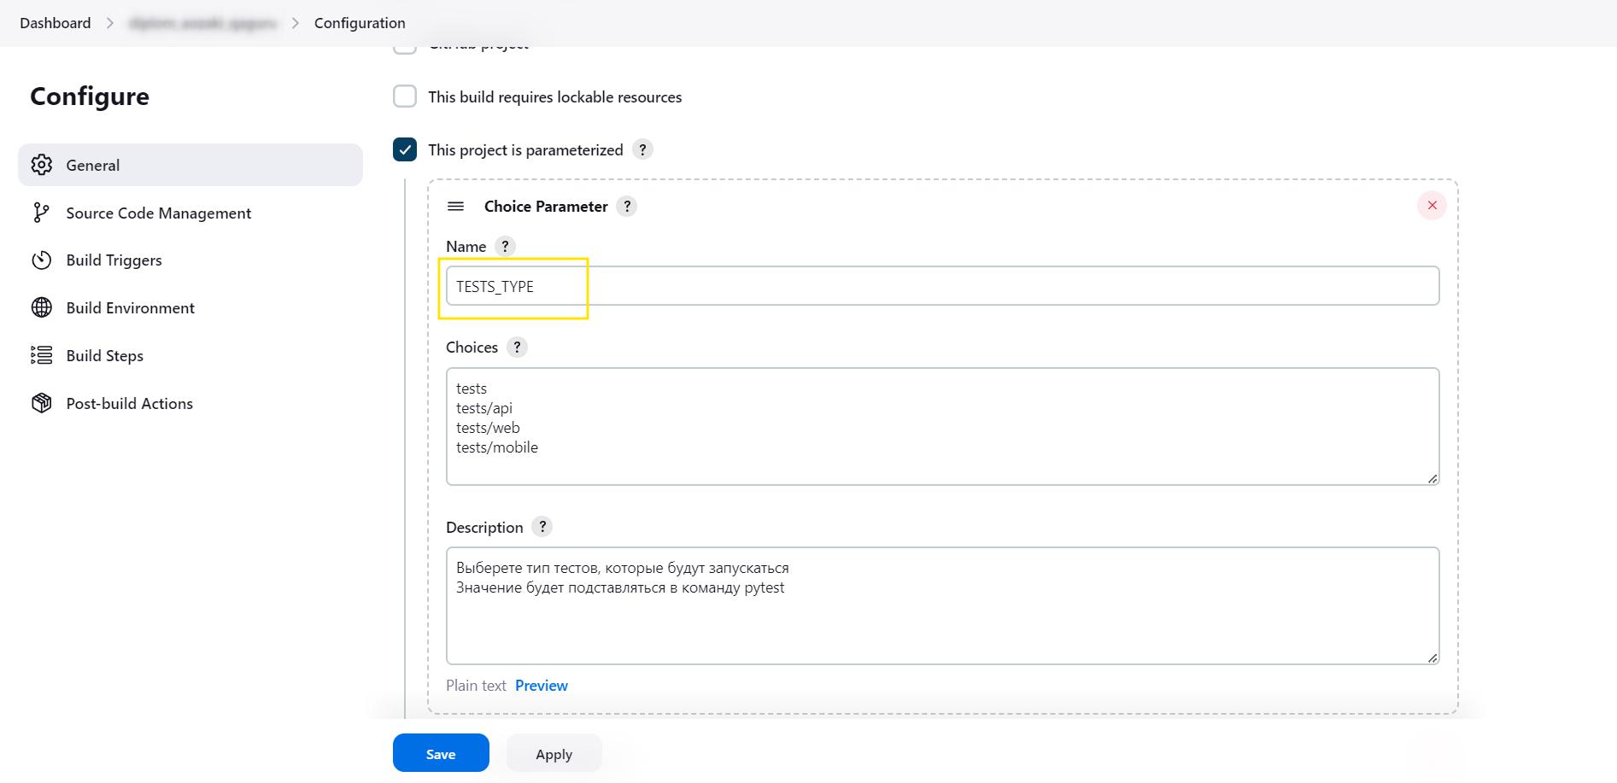This screenshot has width=1617, height=783.
Task: Uncheck This project is parameterized
Action: [x=405, y=149]
